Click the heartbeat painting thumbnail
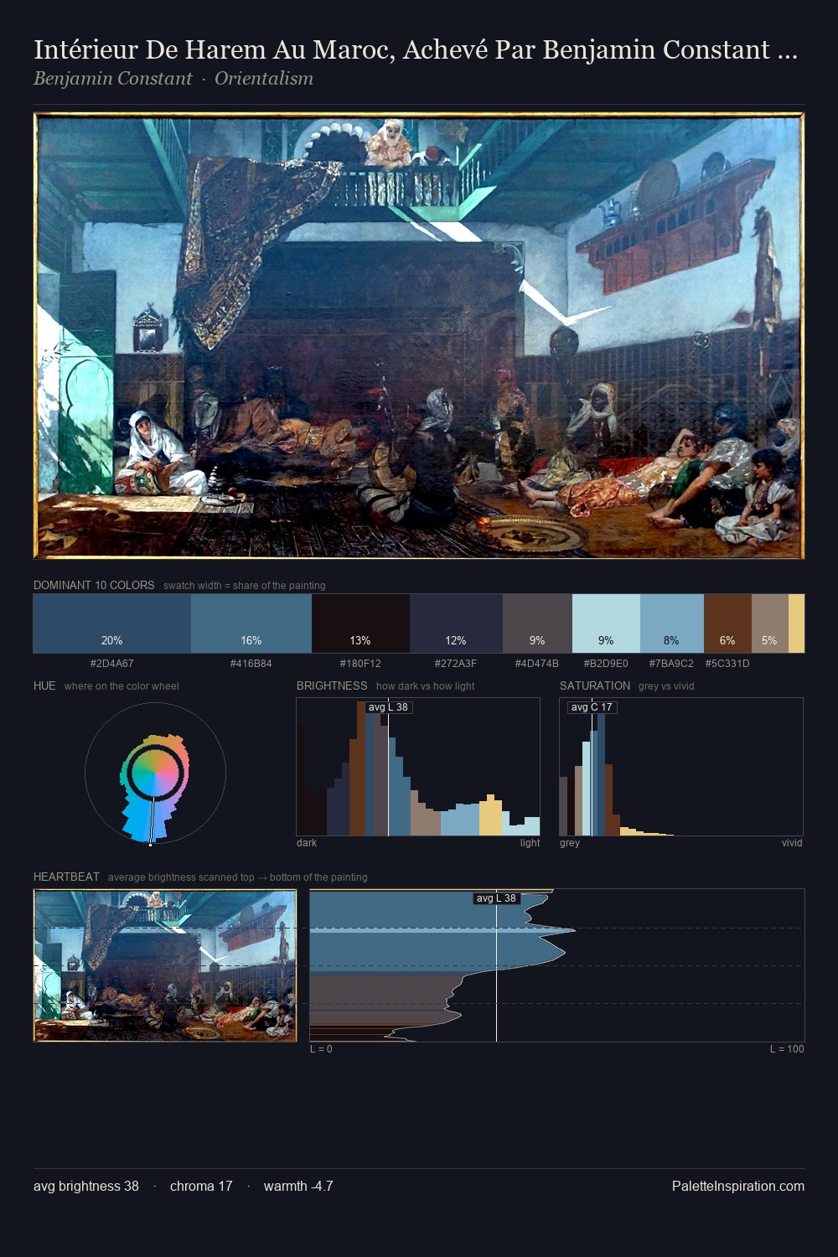 click(165, 965)
